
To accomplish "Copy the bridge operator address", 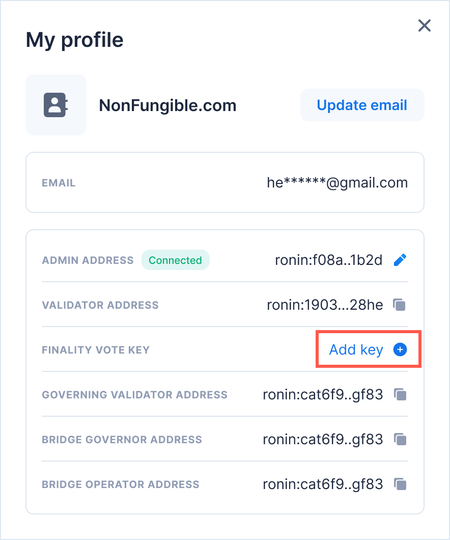I will pos(400,484).
